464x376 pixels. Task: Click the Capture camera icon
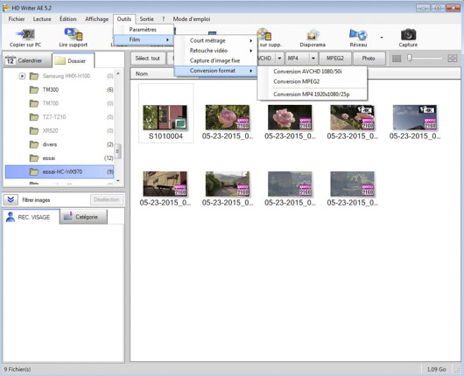click(408, 38)
